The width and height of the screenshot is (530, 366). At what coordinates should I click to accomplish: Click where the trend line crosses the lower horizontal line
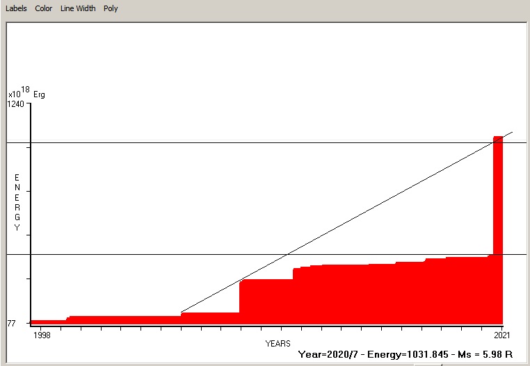287,255
